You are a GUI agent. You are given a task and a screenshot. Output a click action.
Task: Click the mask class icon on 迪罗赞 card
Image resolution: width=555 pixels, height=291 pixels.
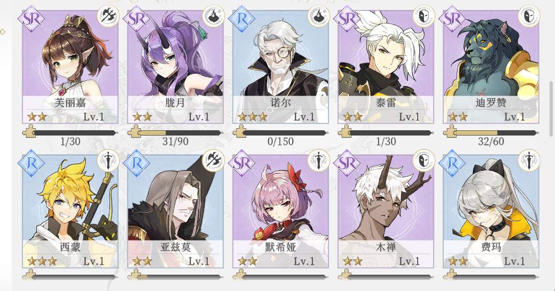click(x=529, y=16)
